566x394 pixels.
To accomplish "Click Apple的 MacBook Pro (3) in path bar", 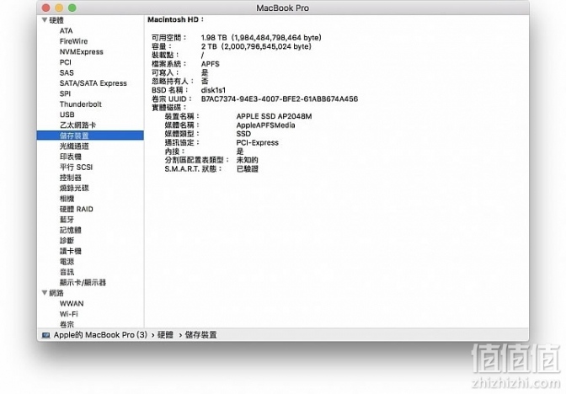I will coord(100,335).
